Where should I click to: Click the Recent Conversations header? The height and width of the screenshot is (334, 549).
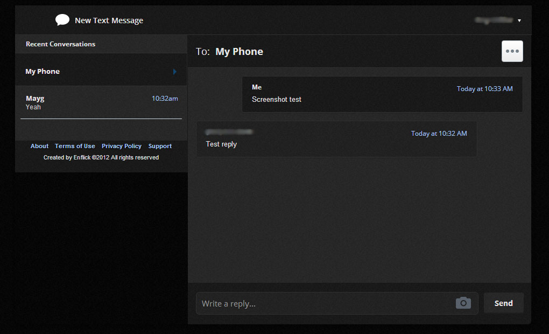[61, 44]
